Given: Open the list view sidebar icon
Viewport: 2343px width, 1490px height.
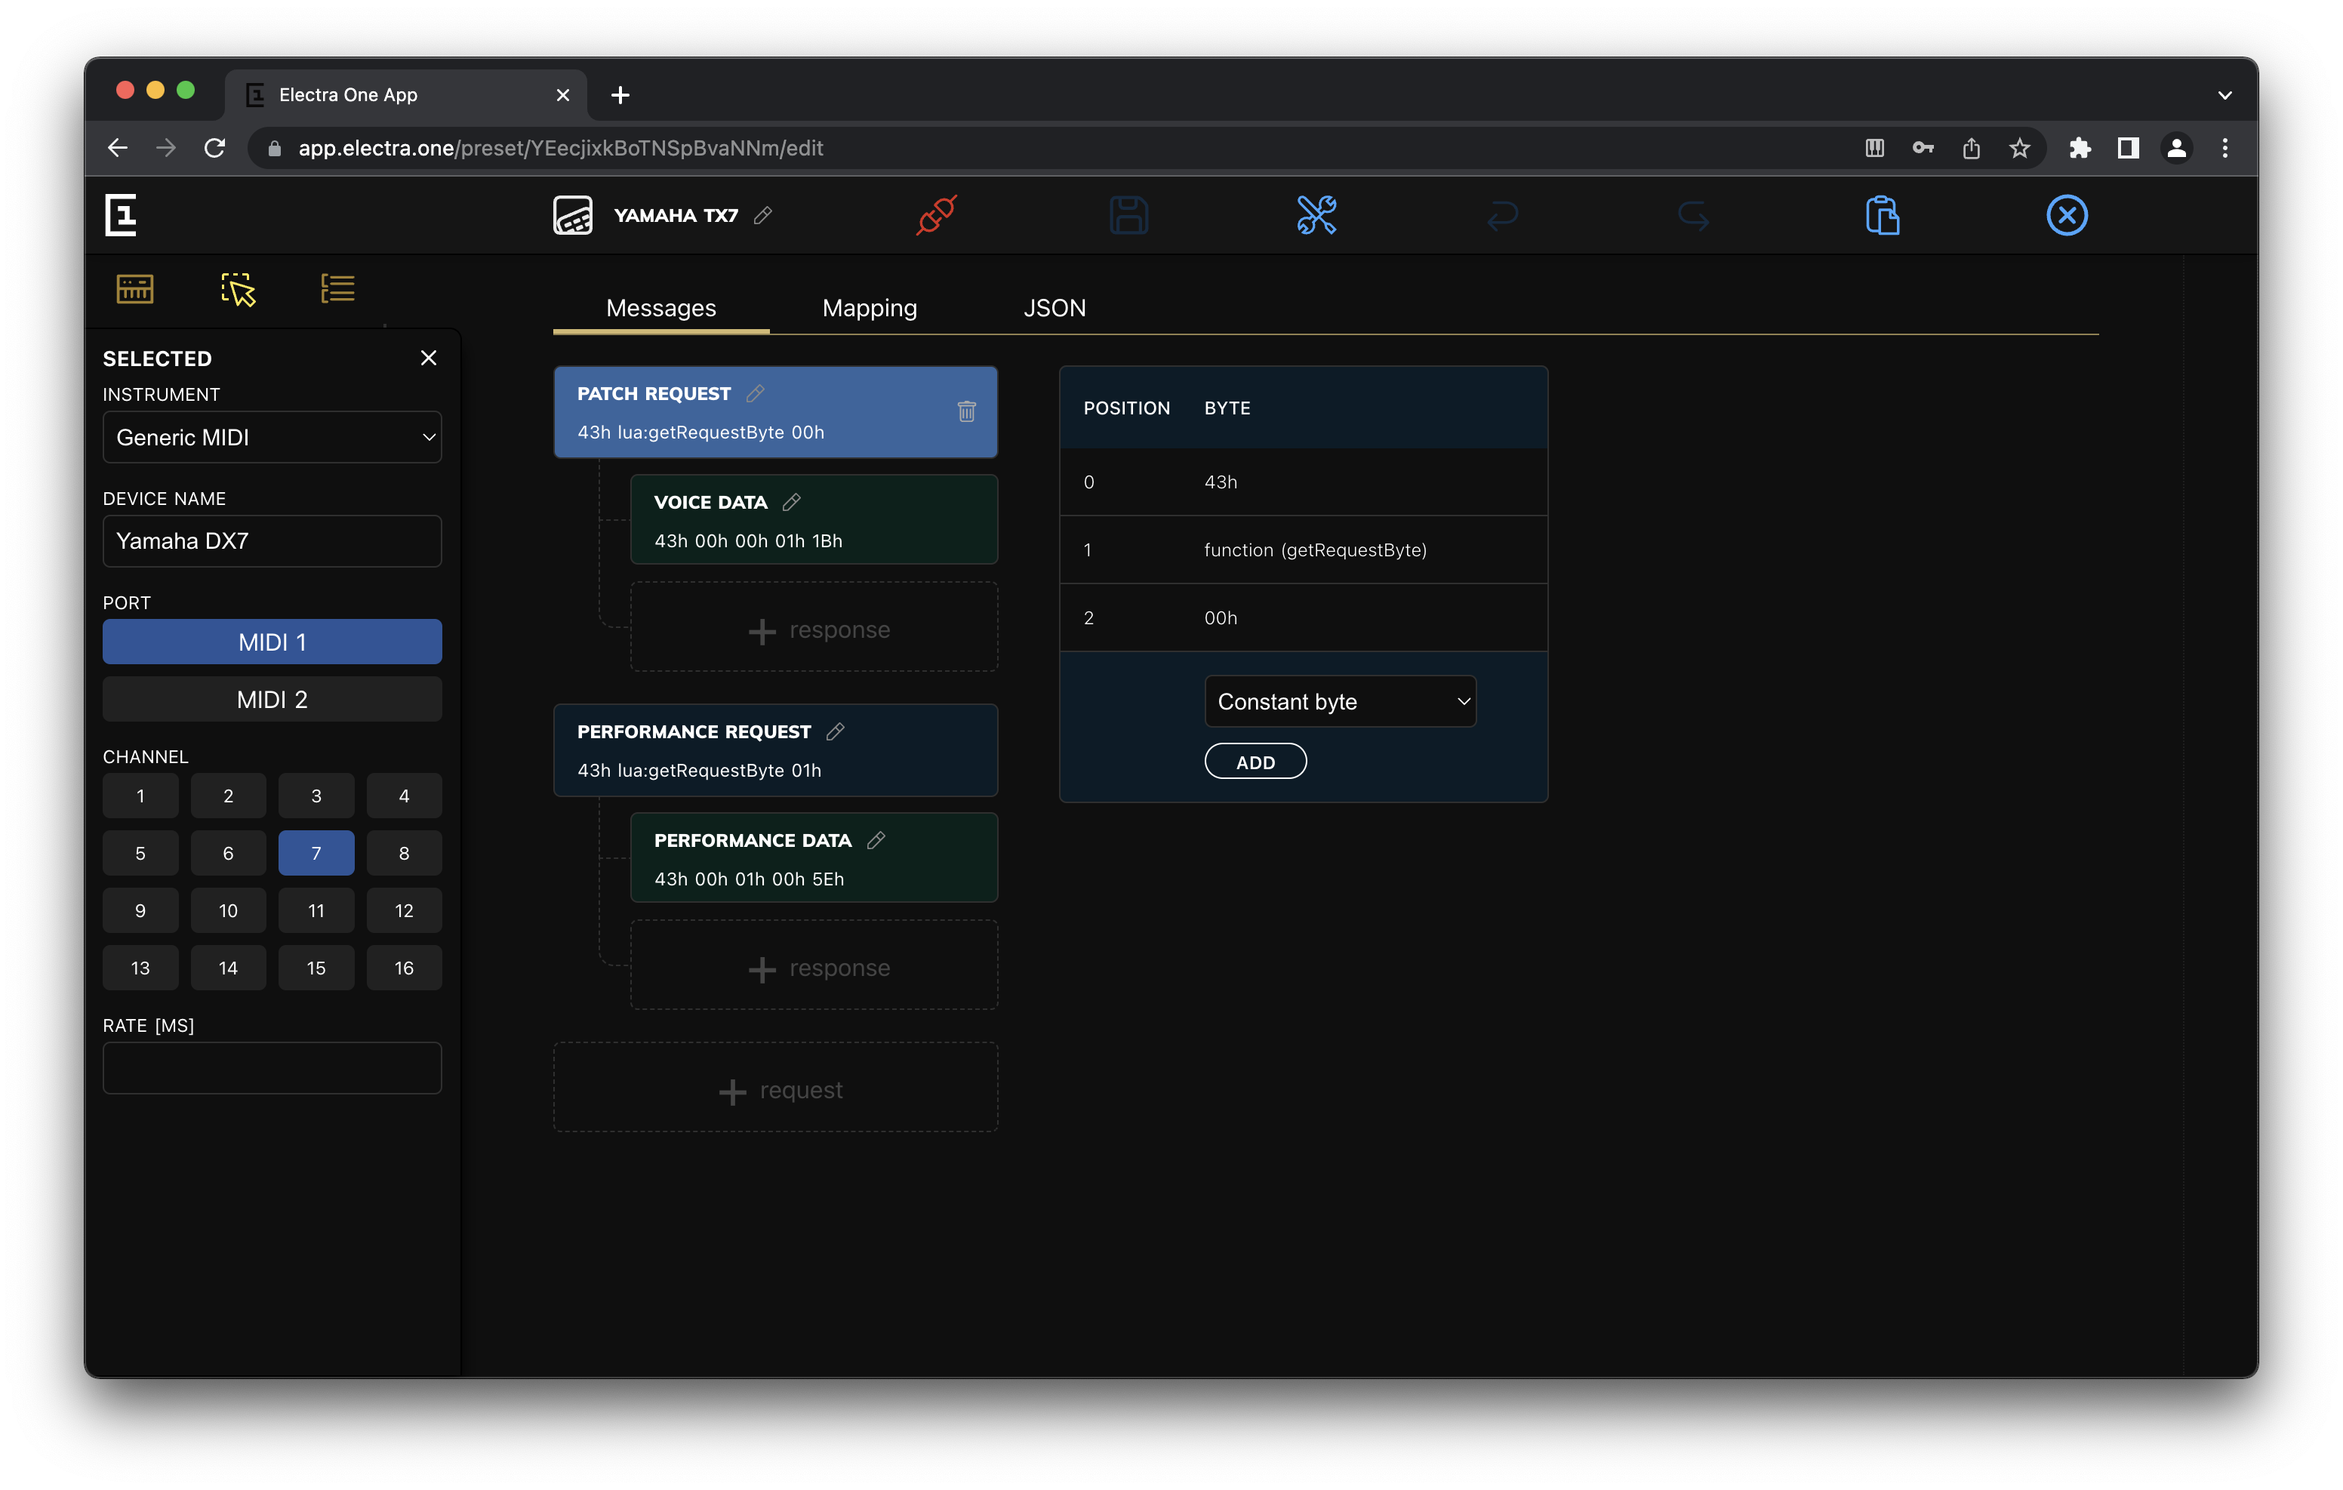Looking at the screenshot, I should 337,289.
